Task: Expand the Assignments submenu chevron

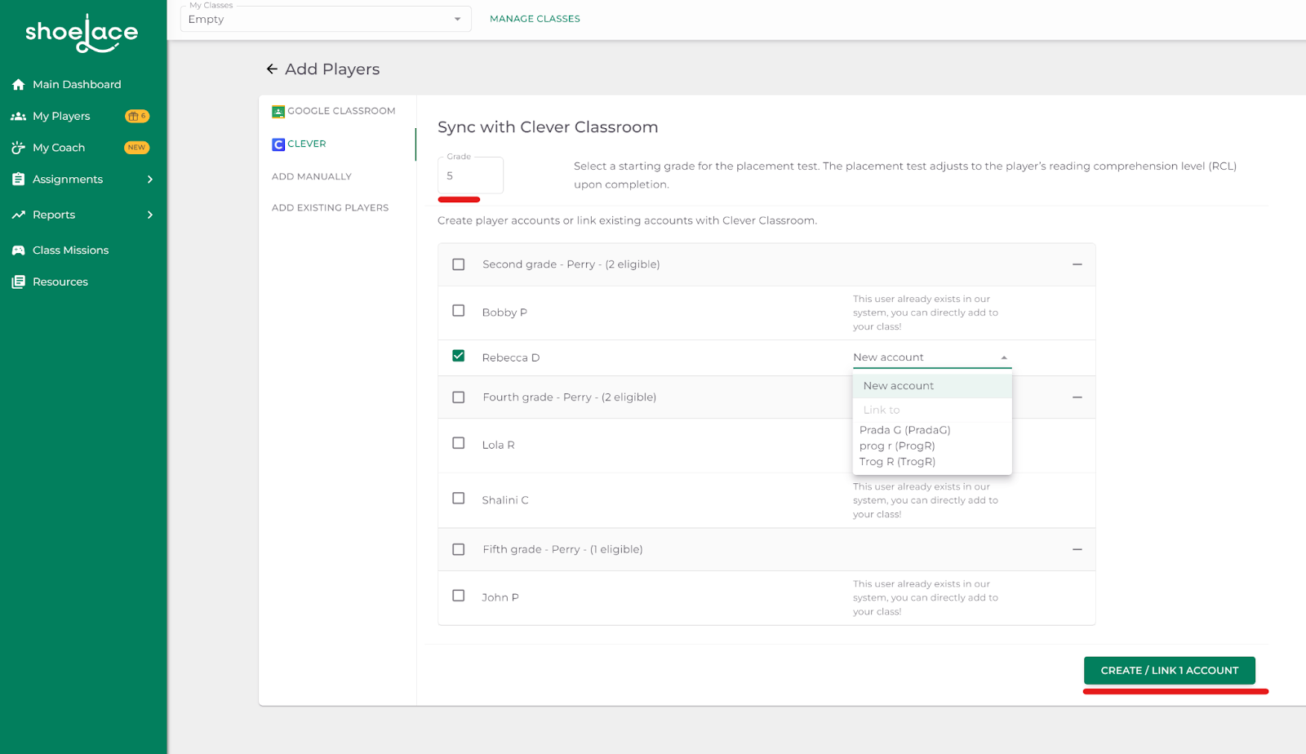Action: (x=150, y=180)
